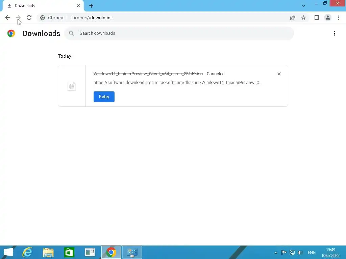
Task: Open the Downloads page more actions menu
Action: point(335,33)
